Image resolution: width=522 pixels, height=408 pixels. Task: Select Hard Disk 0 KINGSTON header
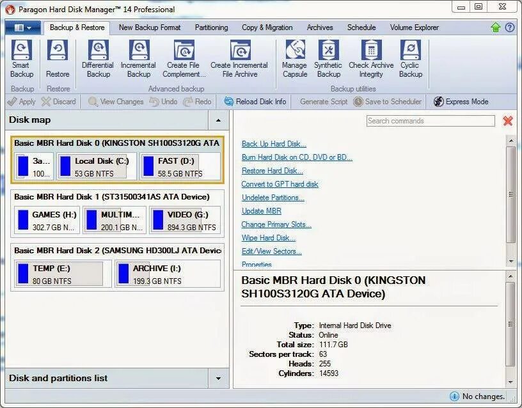116,143
